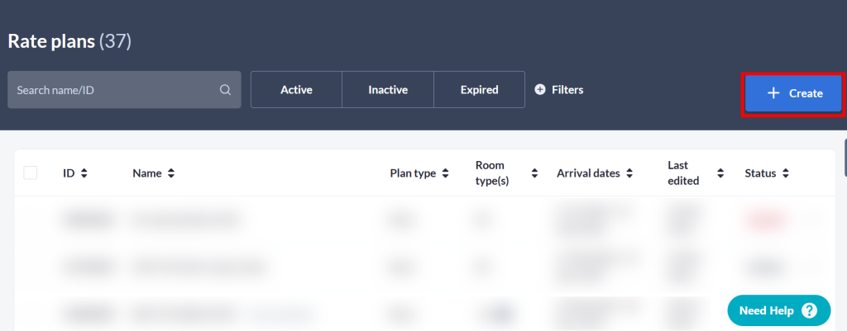This screenshot has height=331, width=847.
Task: Focus the Search name/ID field
Action: [x=124, y=89]
